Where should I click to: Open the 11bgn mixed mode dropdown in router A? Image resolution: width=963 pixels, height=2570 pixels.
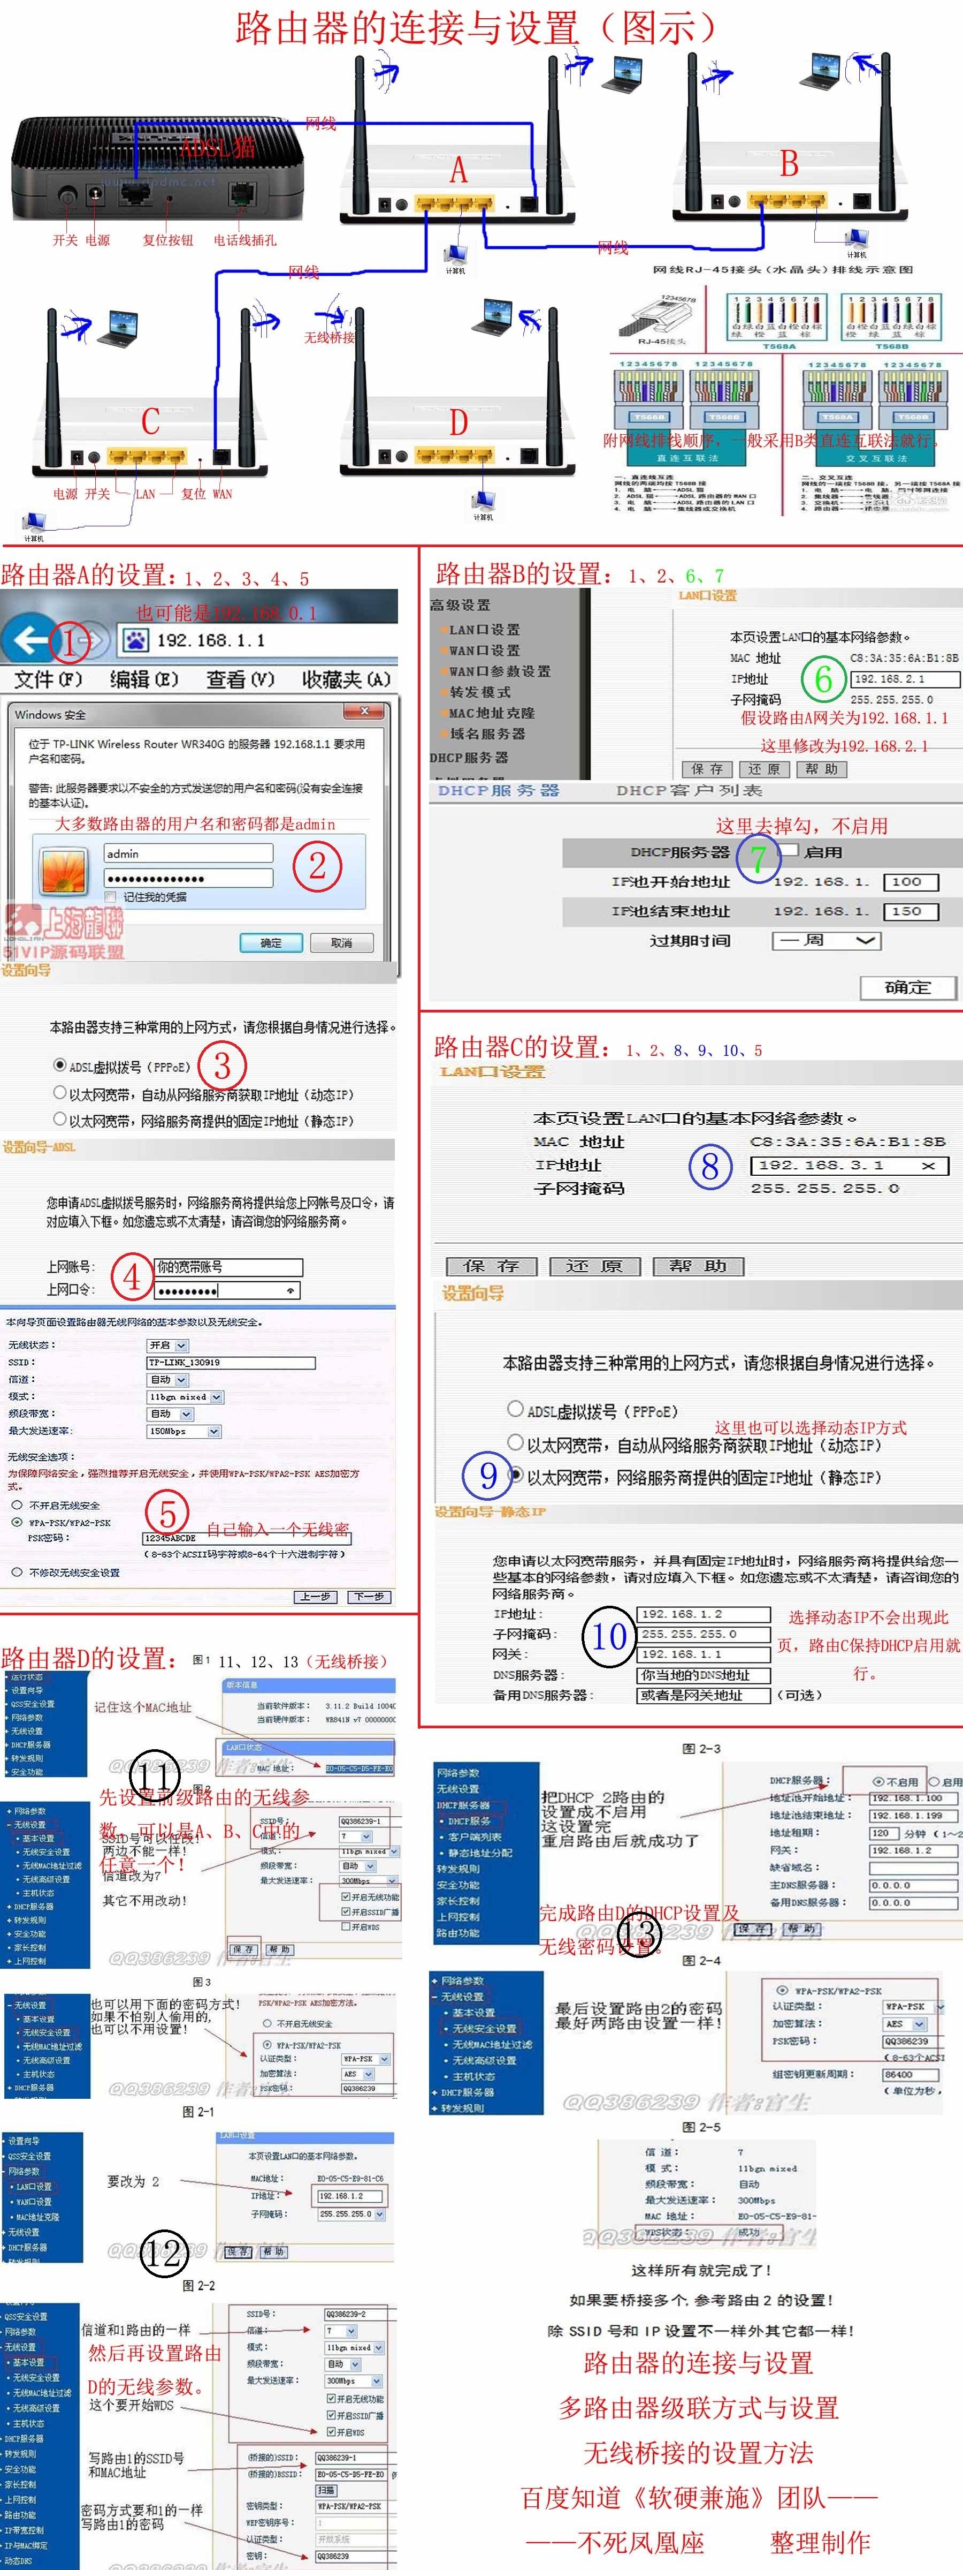pos(186,1397)
